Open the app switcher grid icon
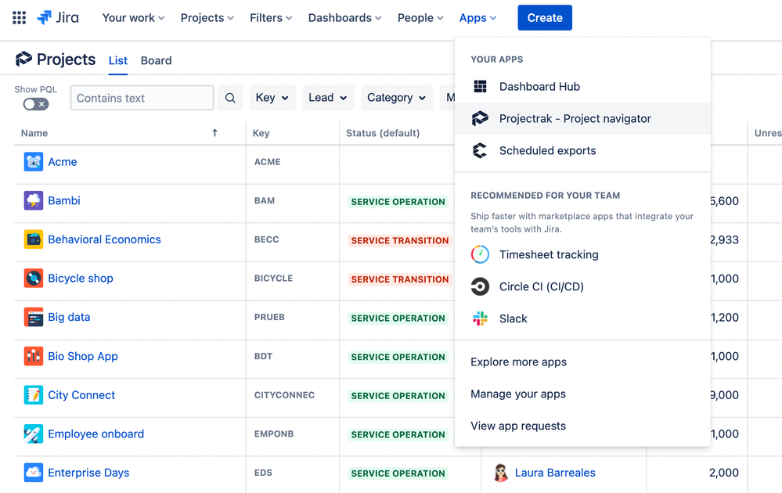This screenshot has height=493, width=782. coord(19,18)
